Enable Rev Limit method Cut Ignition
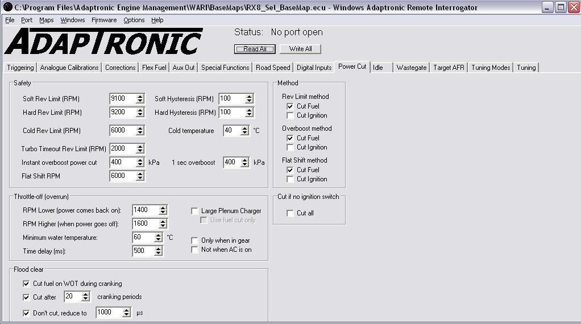581x324 pixels. [x=290, y=115]
